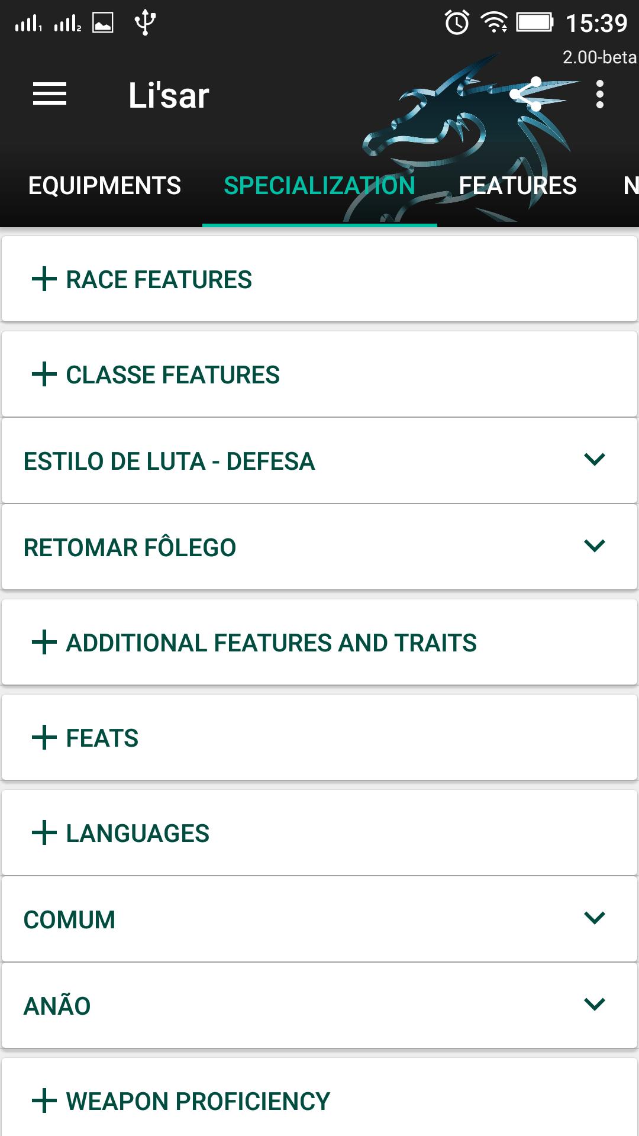Click the plus icon beside Classe Features
Image resolution: width=639 pixels, height=1136 pixels.
[x=44, y=375]
